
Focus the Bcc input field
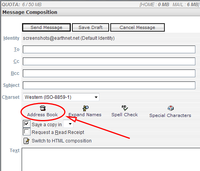109,73
